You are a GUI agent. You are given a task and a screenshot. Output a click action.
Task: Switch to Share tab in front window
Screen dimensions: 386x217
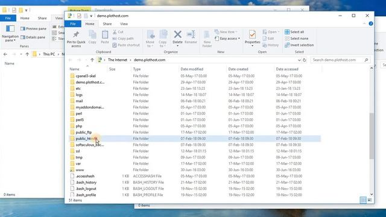coord(107,24)
